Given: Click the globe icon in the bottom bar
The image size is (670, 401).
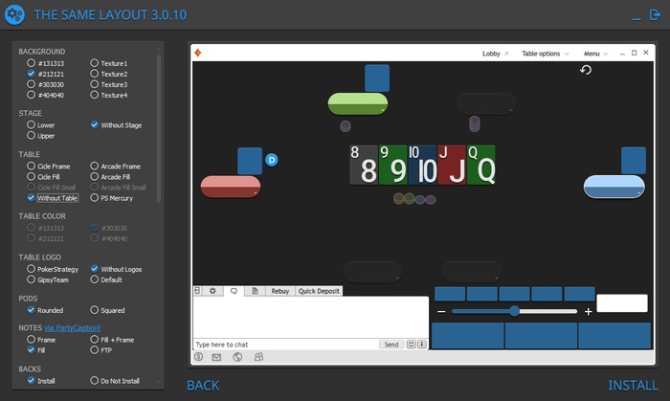Looking at the screenshot, I should 237,357.
